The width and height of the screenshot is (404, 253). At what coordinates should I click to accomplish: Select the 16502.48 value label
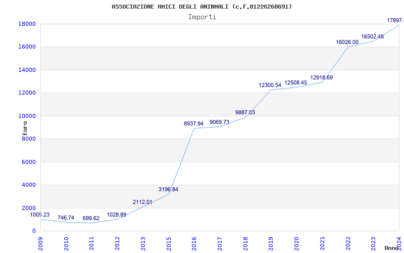pos(372,36)
